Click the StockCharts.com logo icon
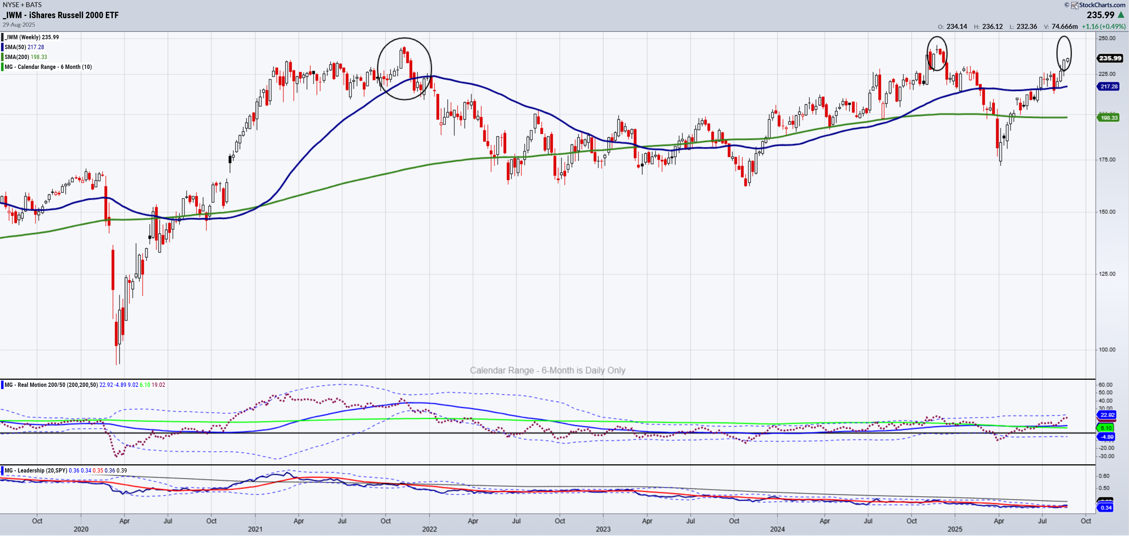 coord(1075,5)
